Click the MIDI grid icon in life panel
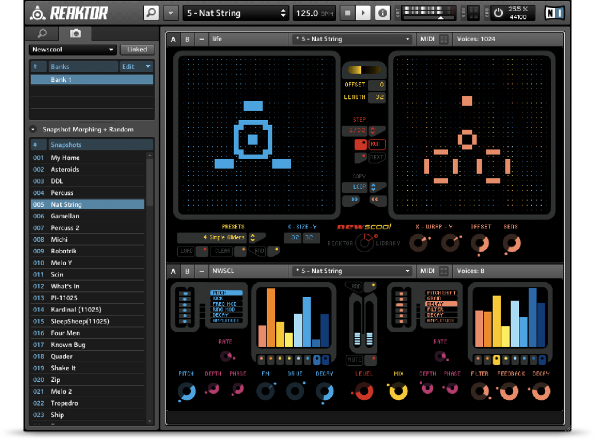Viewport: 595px width, 440px height. pos(443,39)
